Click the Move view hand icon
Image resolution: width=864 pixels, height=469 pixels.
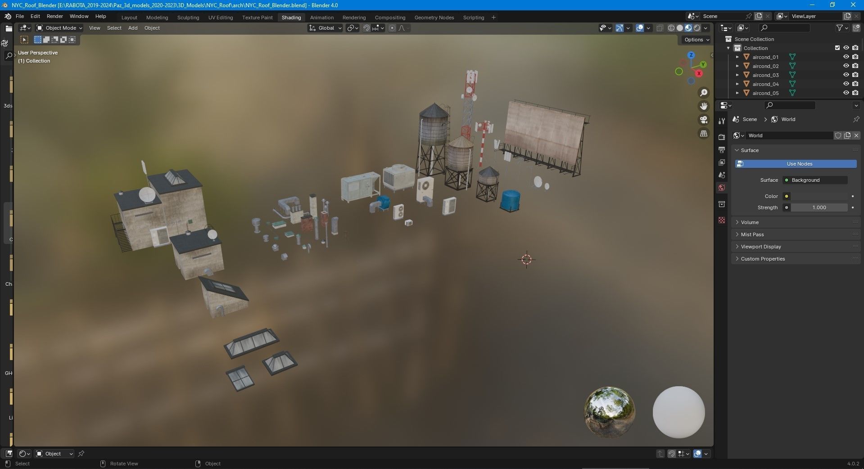703,106
